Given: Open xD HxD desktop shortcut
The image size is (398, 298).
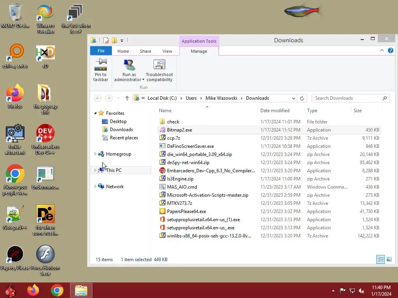Looking at the screenshot, I should tap(45, 57).
